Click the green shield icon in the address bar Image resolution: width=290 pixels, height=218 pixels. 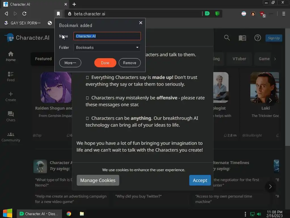coord(217,13)
